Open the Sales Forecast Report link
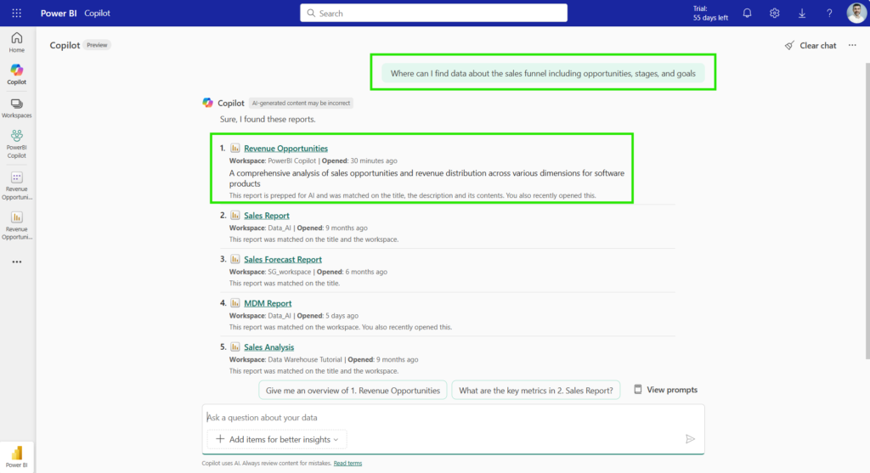 [x=282, y=259]
